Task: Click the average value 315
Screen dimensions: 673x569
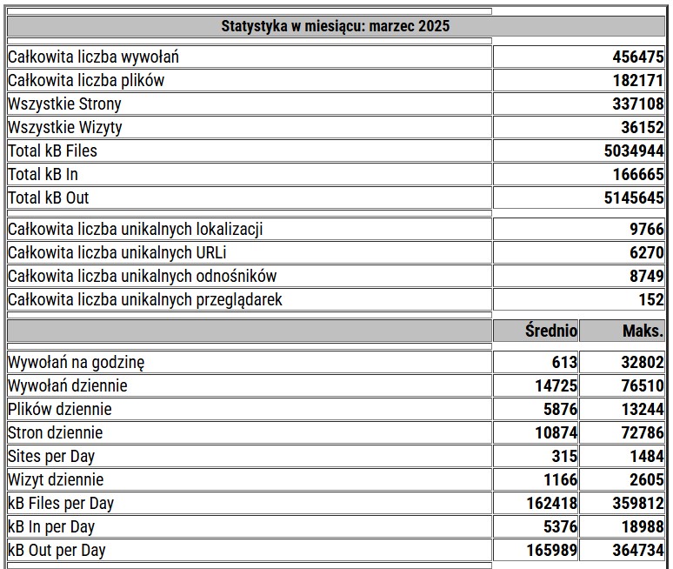Action: (564, 456)
